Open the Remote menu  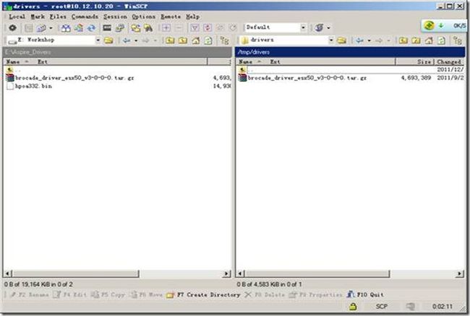click(x=171, y=17)
